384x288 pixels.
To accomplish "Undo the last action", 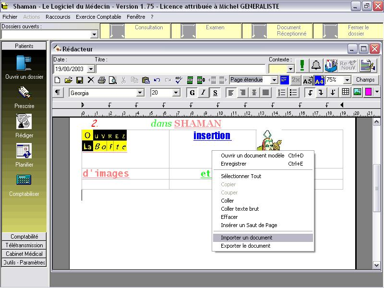I will (157, 80).
